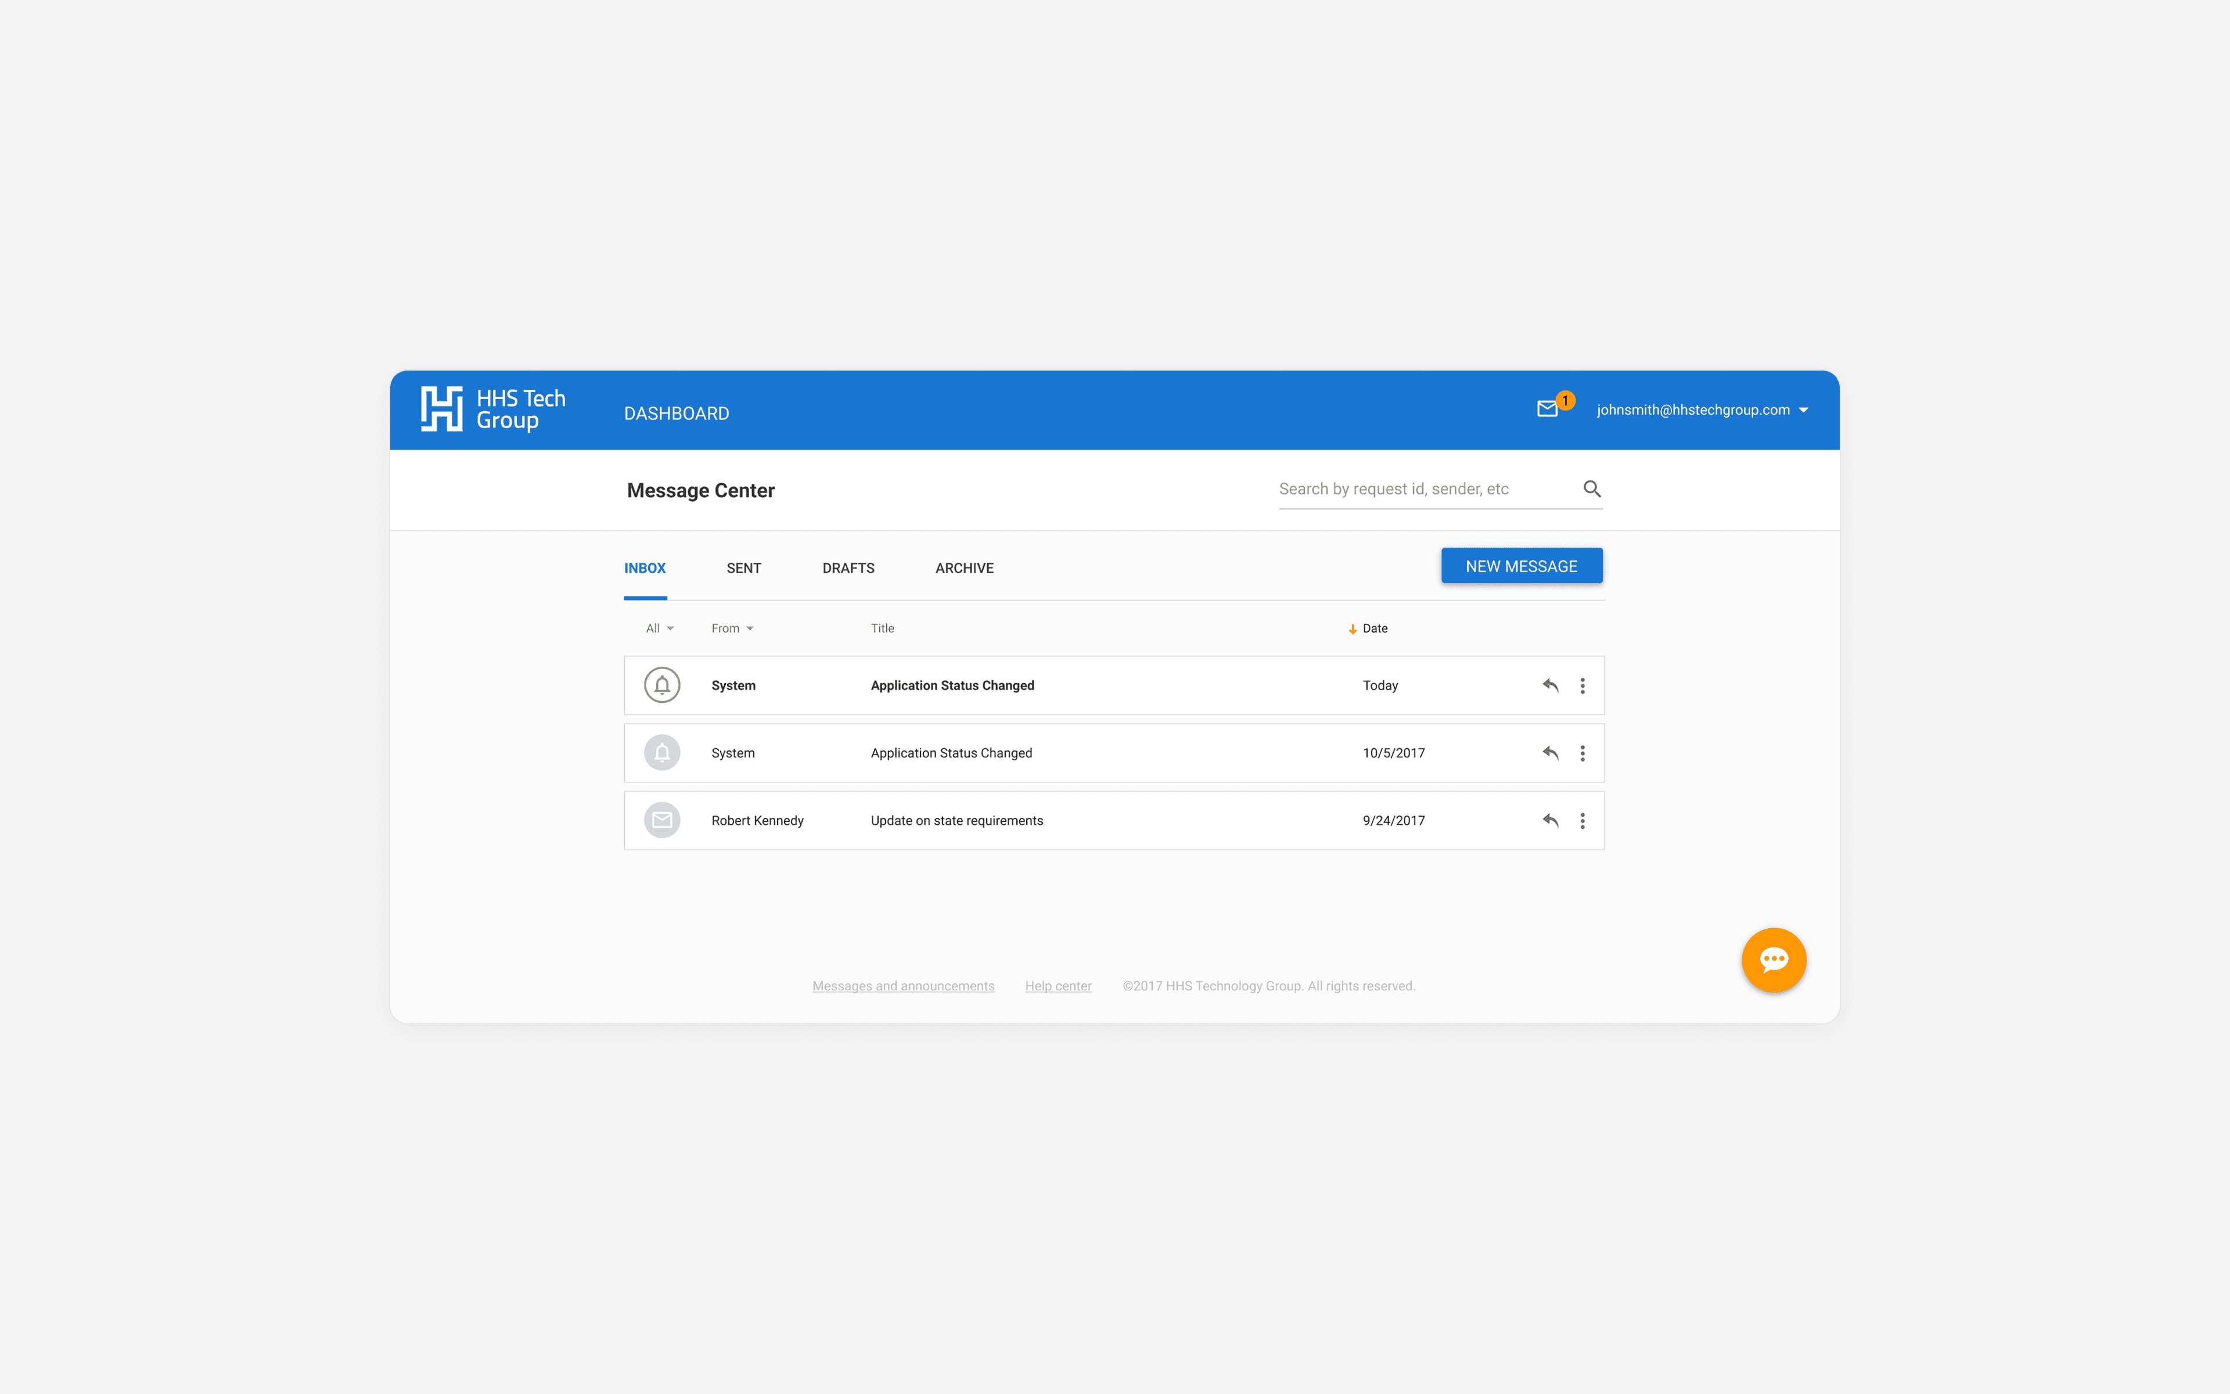The height and width of the screenshot is (1394, 2230).
Task: Open the Help center link
Action: point(1058,986)
